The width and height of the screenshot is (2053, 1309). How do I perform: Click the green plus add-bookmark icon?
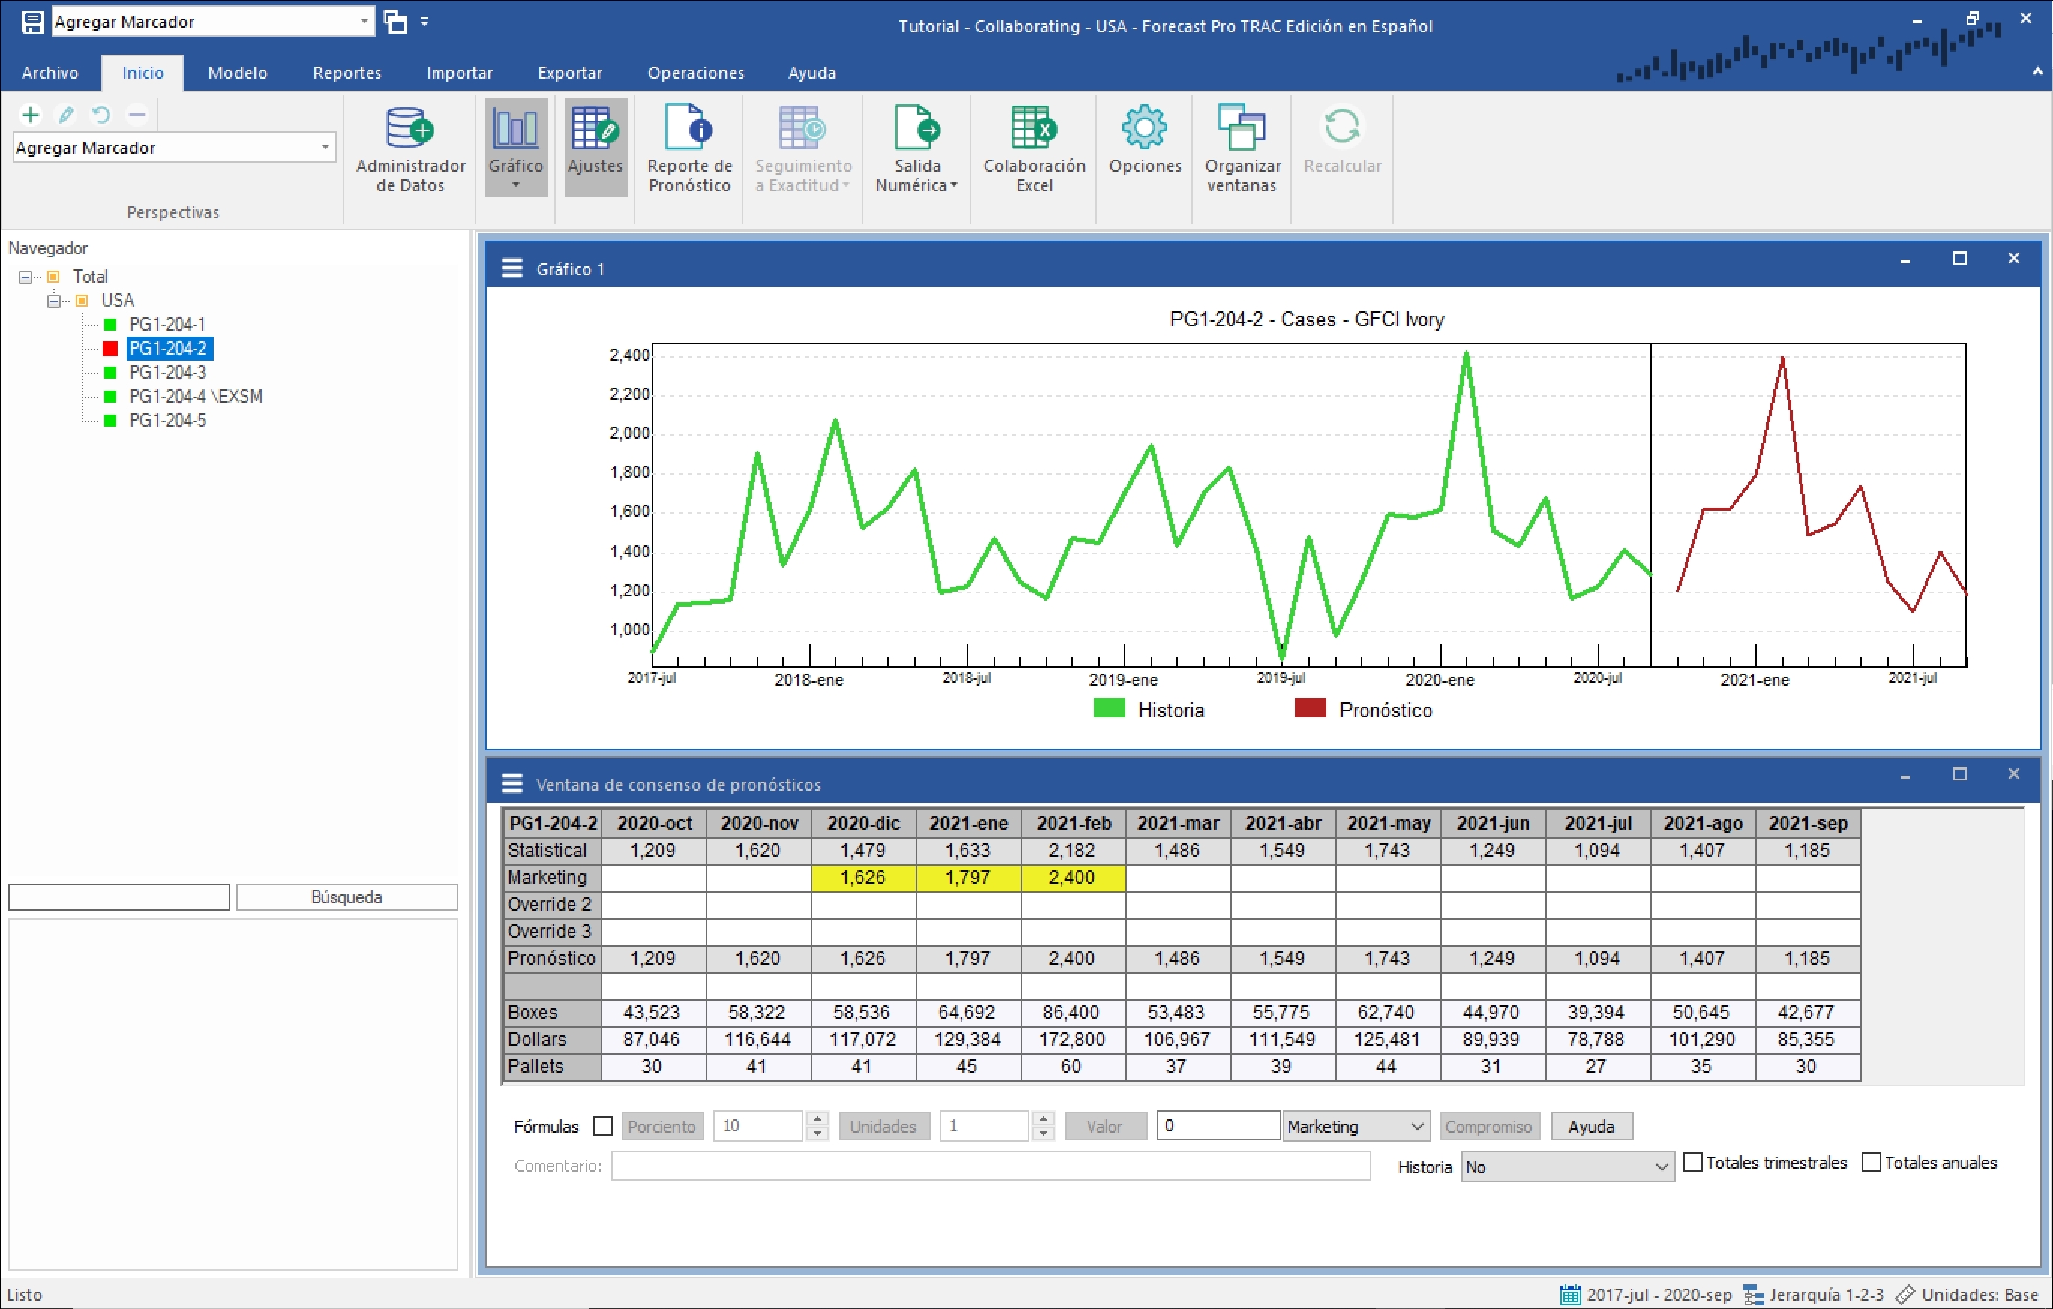click(x=31, y=114)
